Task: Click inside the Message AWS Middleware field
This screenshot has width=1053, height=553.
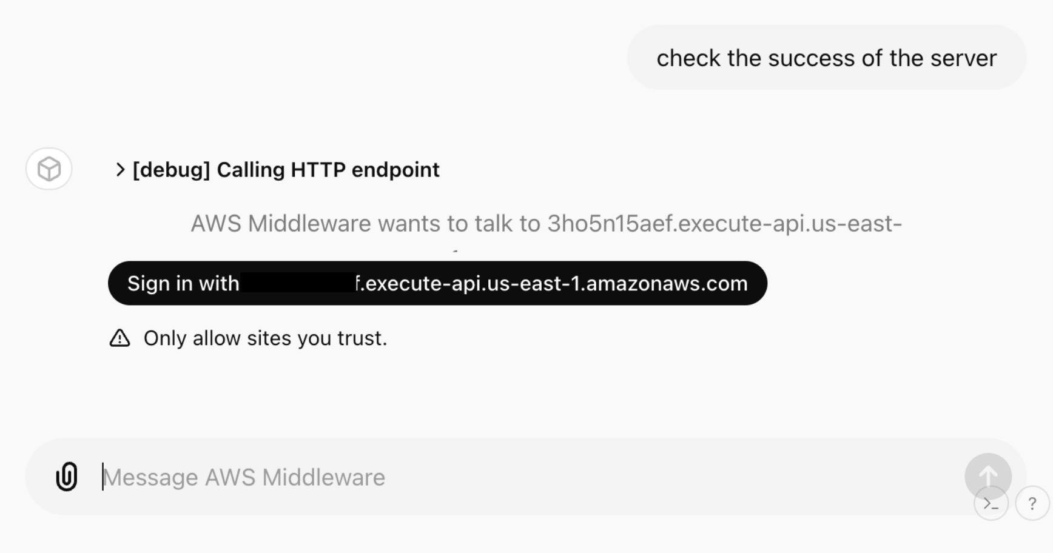Action: 364,477
